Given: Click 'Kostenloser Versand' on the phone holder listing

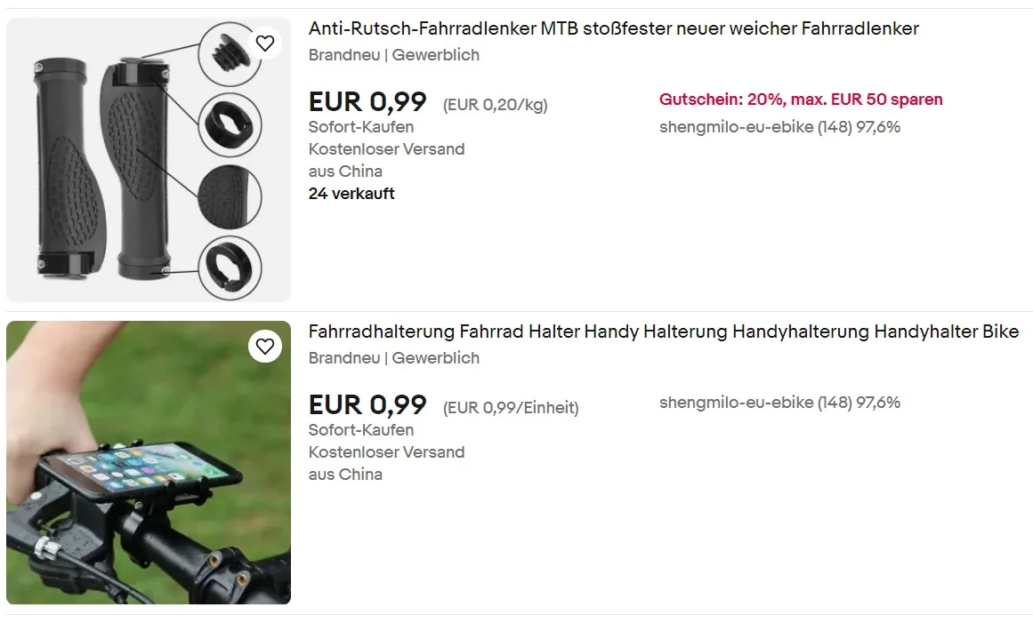Looking at the screenshot, I should click(387, 452).
